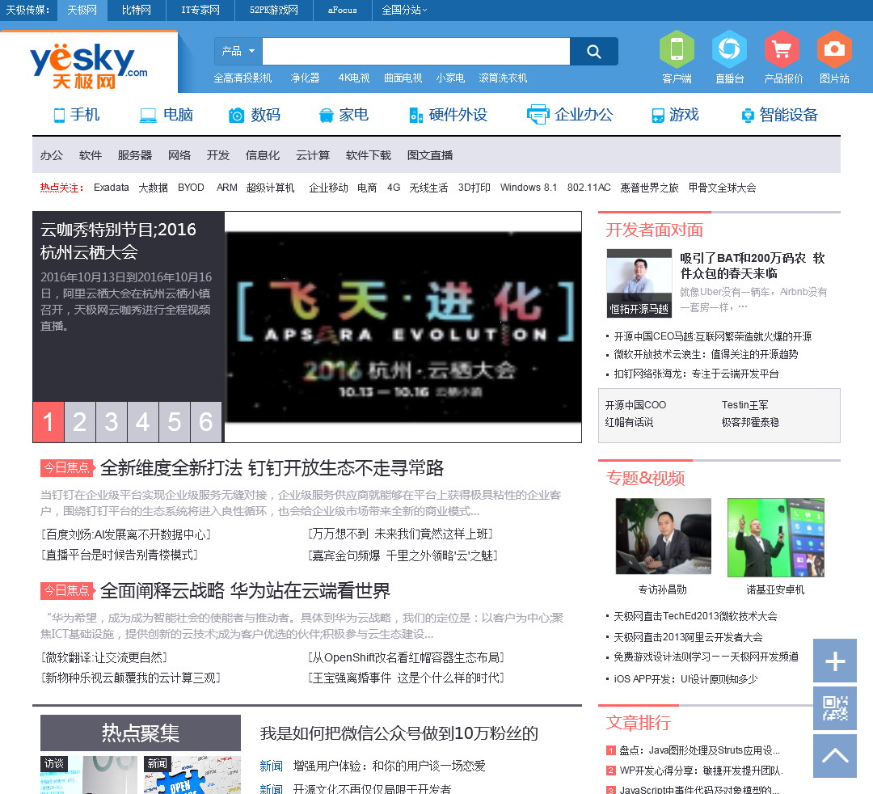Select carousel slide number 6
This screenshot has width=873, height=794.
(206, 422)
